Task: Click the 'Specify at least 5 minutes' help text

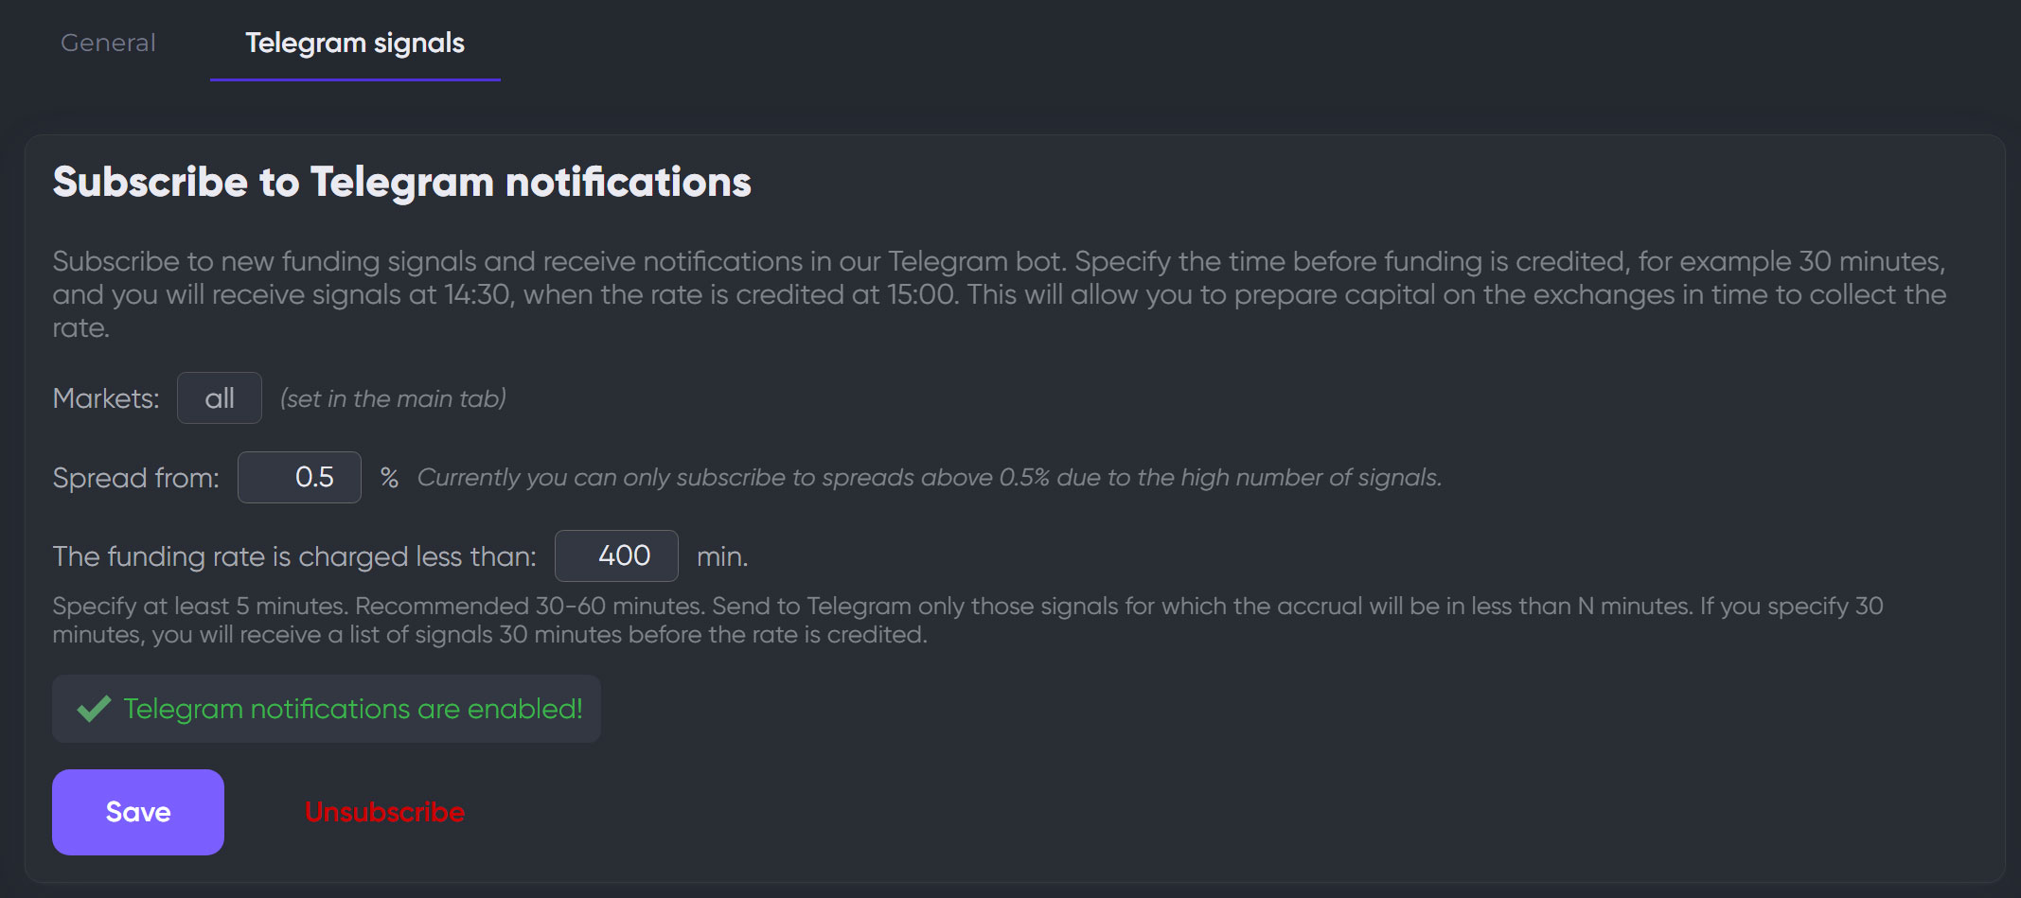Action: (966, 620)
